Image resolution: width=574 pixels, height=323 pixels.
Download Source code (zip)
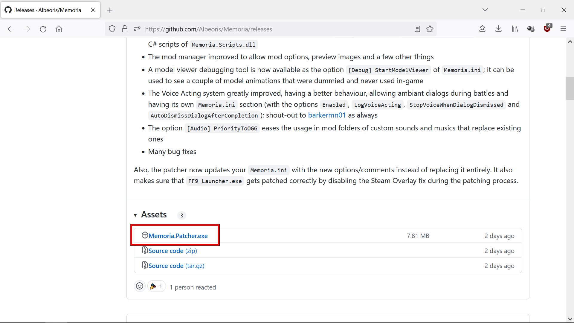(x=172, y=251)
